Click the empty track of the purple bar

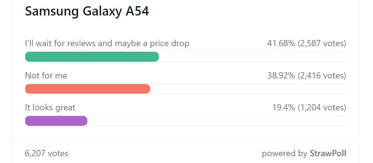[x=217, y=121]
